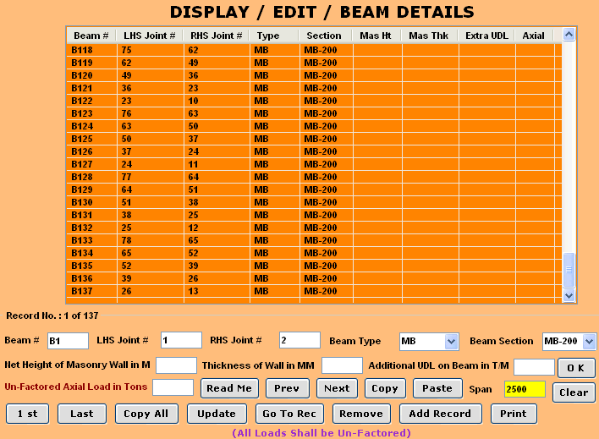
Task: Click the Read Me button
Action: [x=229, y=388]
